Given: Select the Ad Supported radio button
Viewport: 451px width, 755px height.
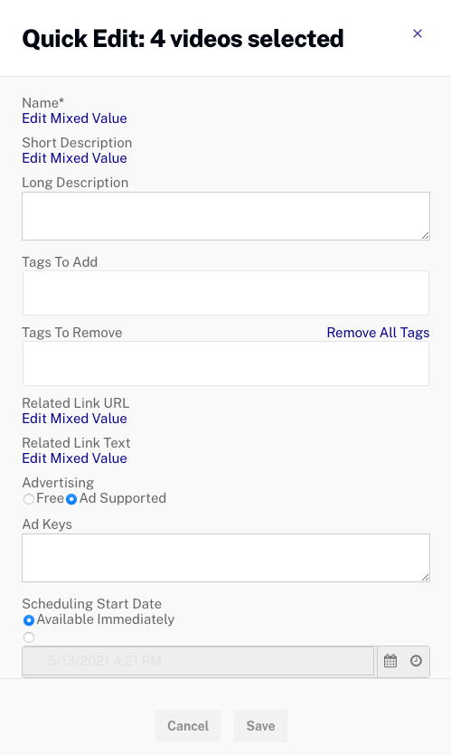Looking at the screenshot, I should pos(71,499).
